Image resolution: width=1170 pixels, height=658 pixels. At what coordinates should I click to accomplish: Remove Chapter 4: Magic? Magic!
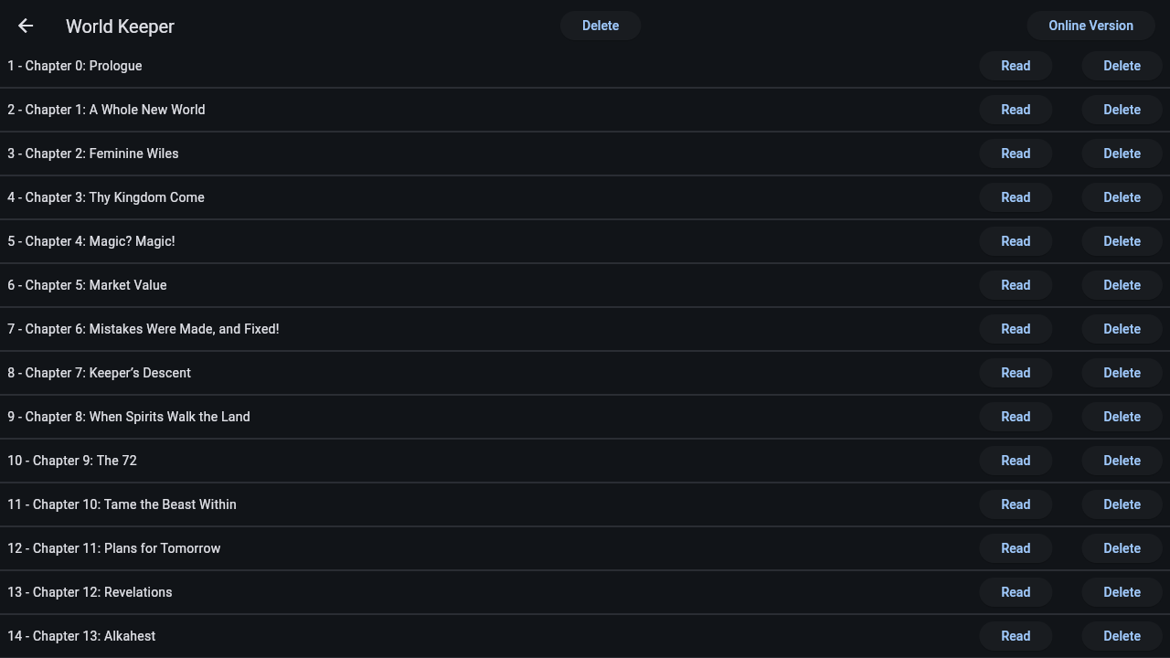click(x=1122, y=241)
